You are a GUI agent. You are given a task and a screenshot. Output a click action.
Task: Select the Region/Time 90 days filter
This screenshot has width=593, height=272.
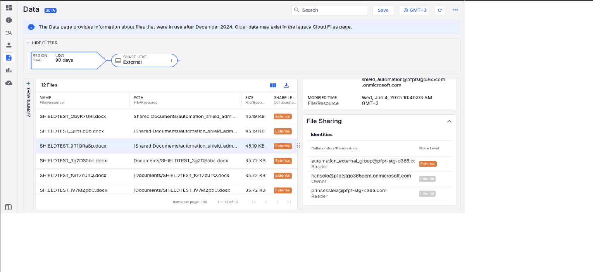click(x=64, y=60)
